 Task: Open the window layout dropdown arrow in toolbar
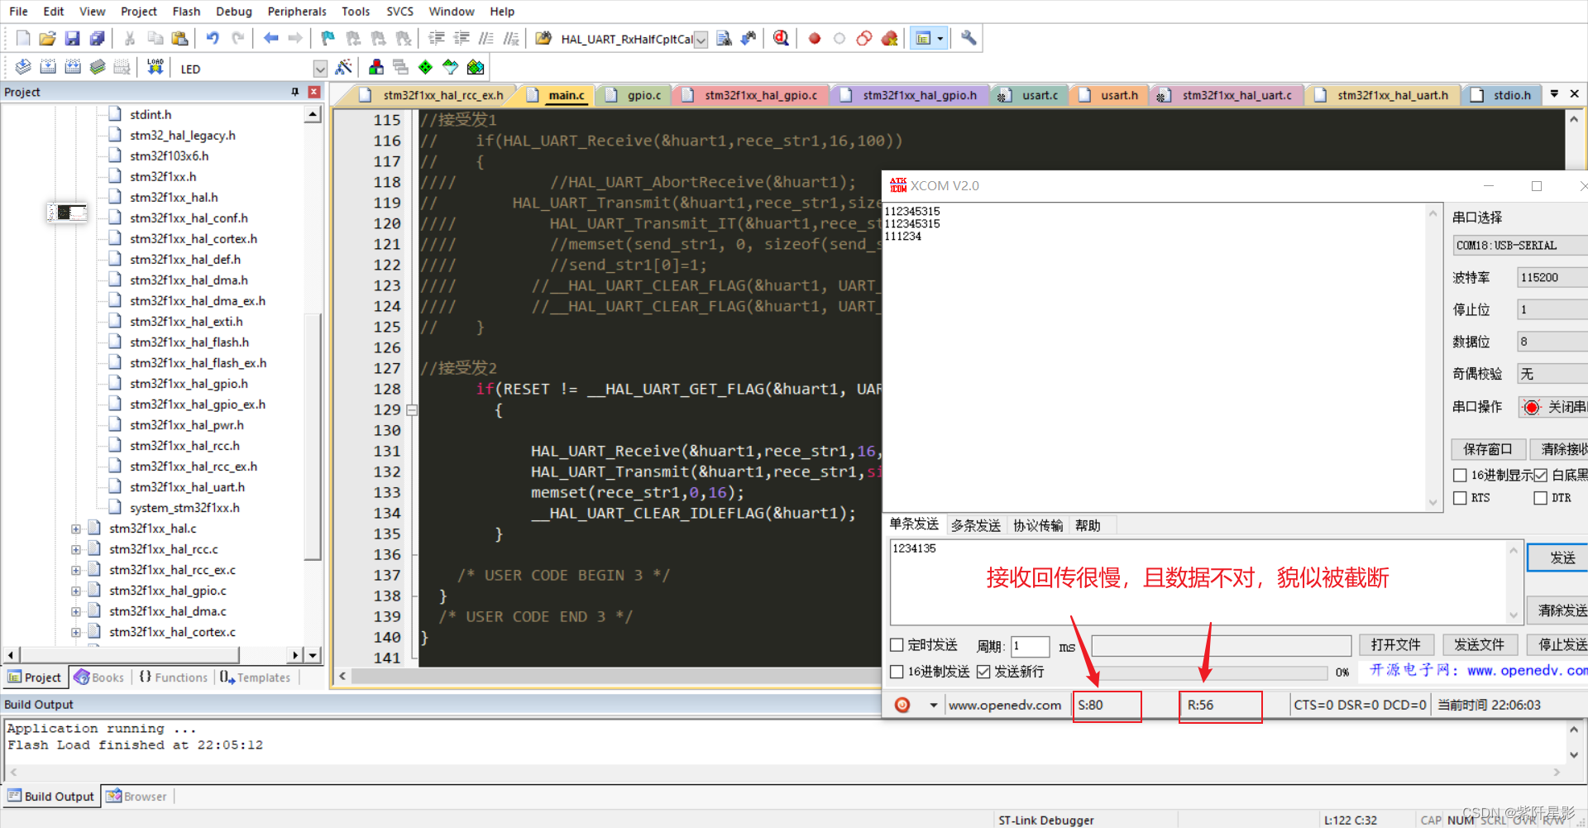pyautogui.click(x=940, y=38)
